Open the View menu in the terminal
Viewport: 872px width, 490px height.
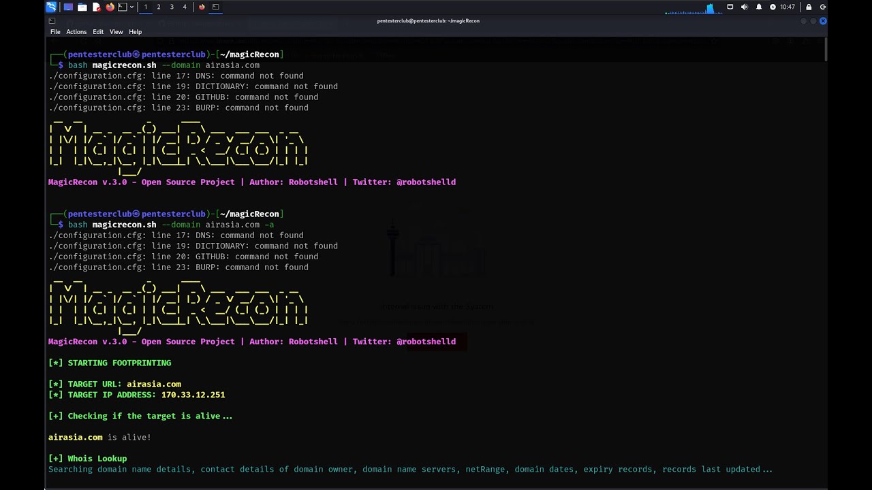(x=116, y=32)
